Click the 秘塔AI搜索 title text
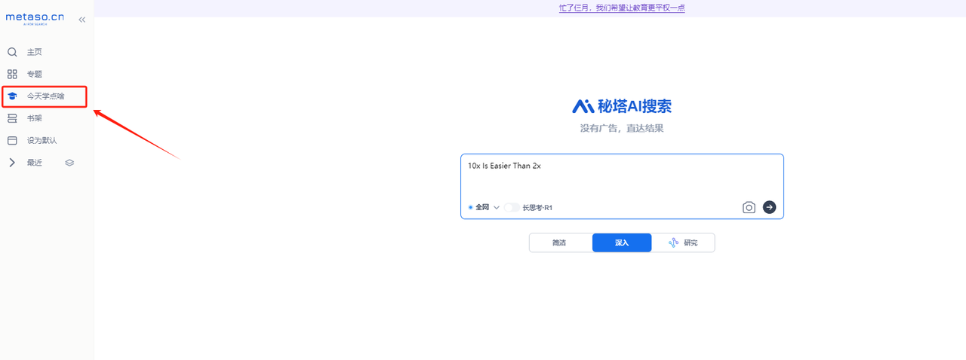 [635, 105]
